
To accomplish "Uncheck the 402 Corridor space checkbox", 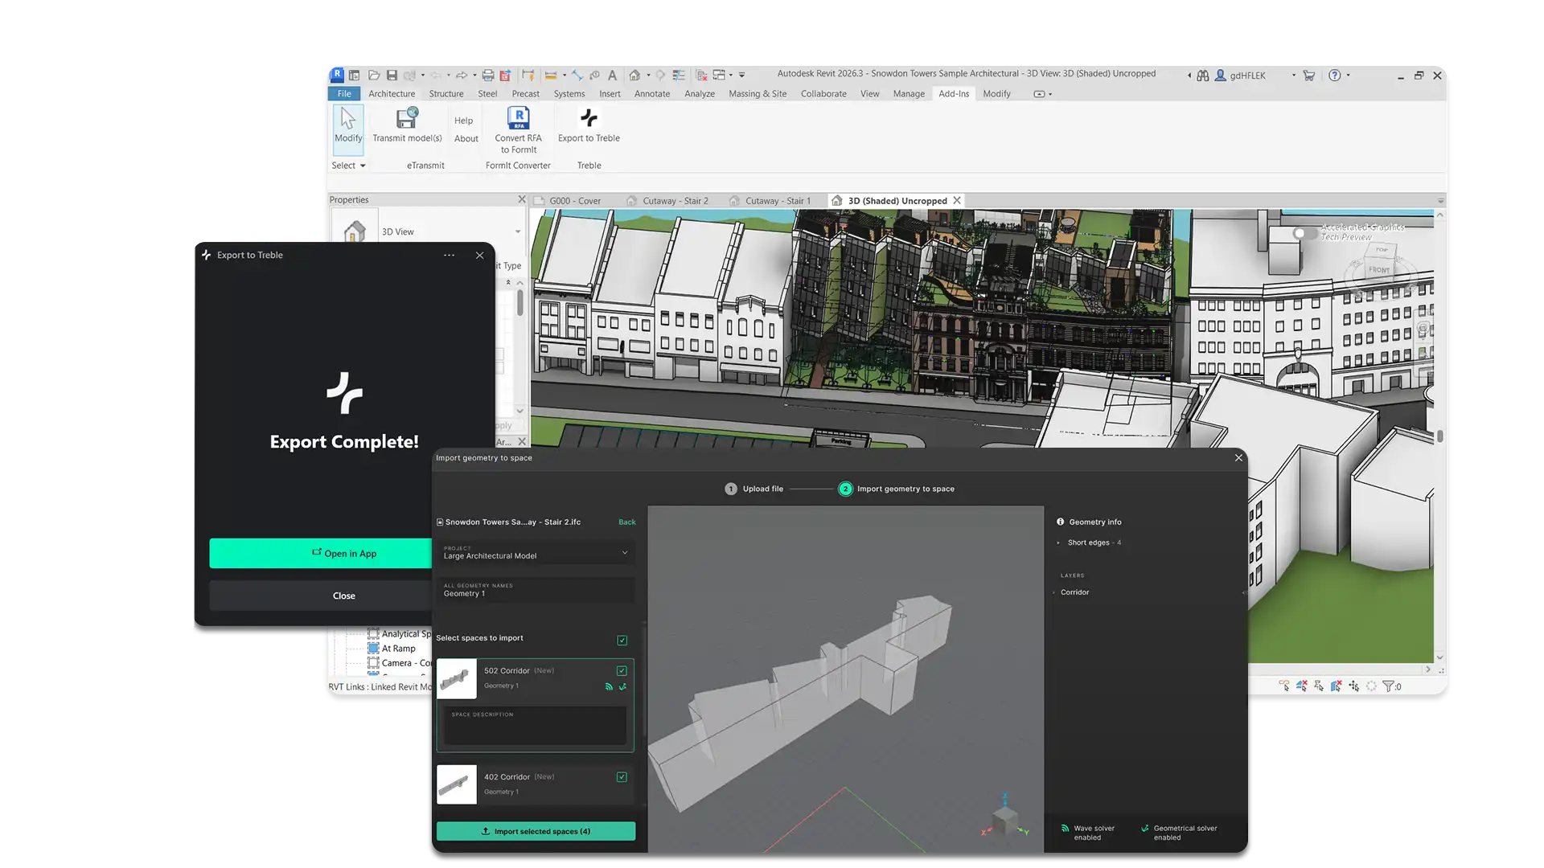I will 622,777.
